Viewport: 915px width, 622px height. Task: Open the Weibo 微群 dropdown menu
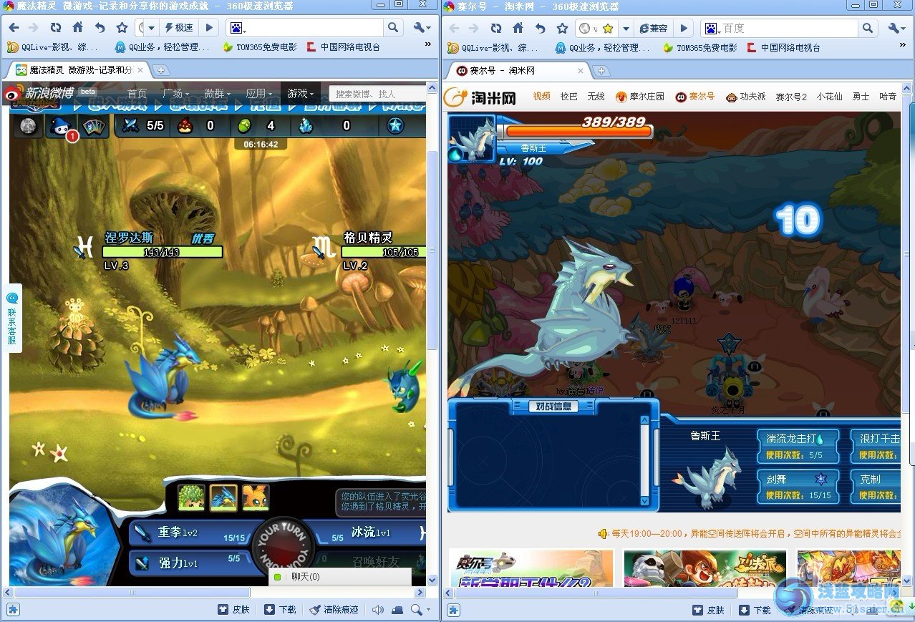(x=217, y=94)
